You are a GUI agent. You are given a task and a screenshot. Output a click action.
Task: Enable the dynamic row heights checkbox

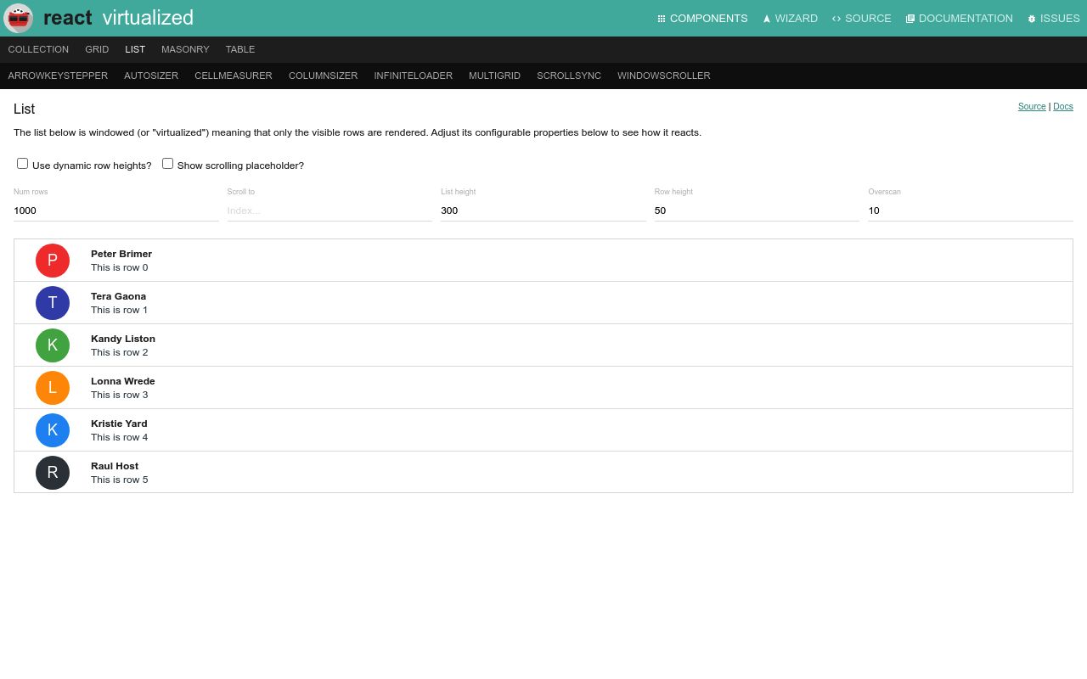pos(22,163)
